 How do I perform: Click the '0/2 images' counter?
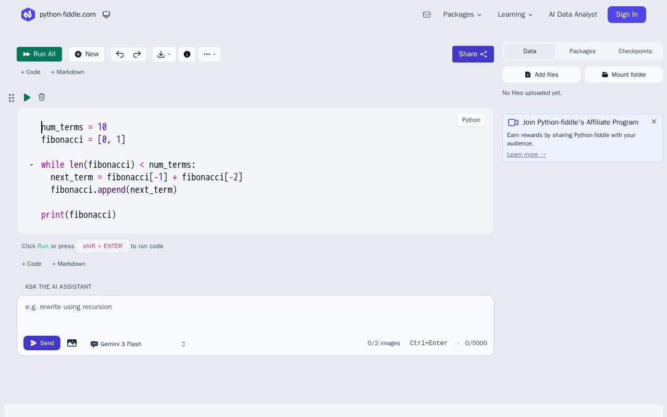click(384, 343)
